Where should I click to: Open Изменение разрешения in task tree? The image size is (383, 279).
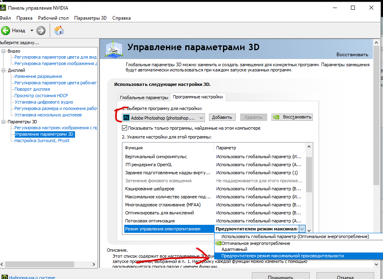click(x=38, y=76)
